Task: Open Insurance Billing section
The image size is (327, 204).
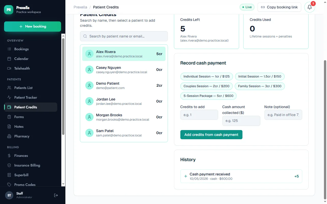Action: 31,165
